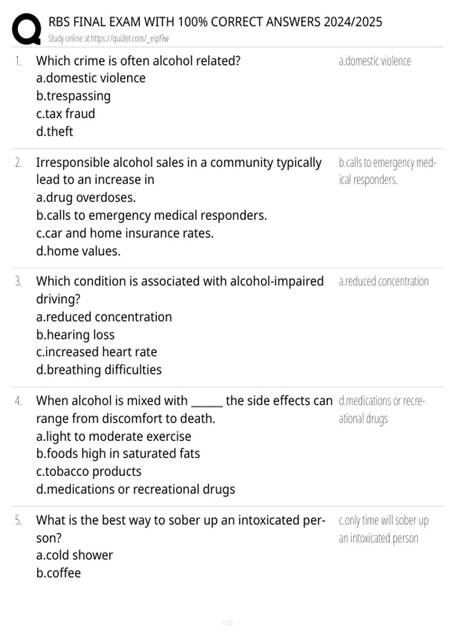The image size is (454, 644).
Task: Select option b.hearing loss
Action: [x=75, y=335]
